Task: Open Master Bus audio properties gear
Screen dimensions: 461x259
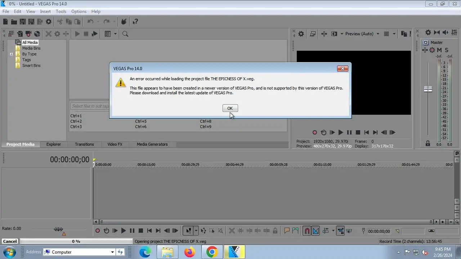Action: tap(428, 32)
